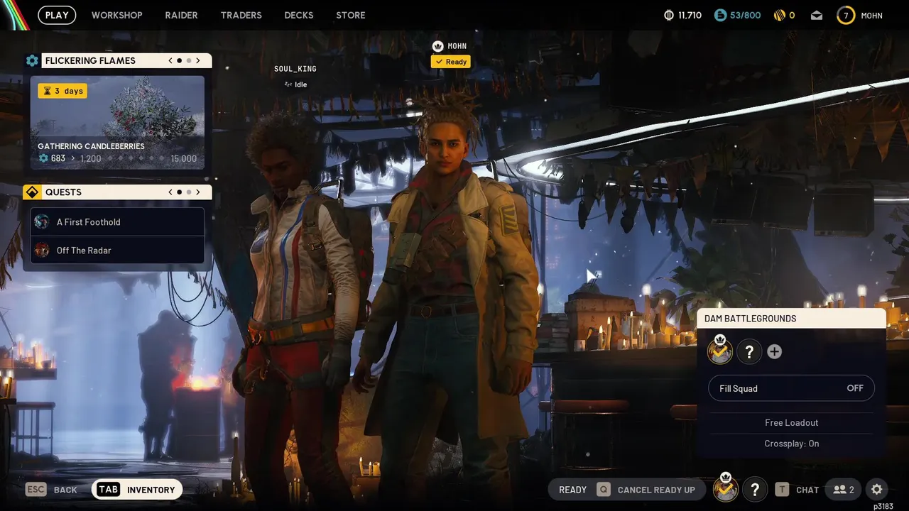Click the blue token icon beside 53/800
Viewport: 909px width, 511px height.
720,15
